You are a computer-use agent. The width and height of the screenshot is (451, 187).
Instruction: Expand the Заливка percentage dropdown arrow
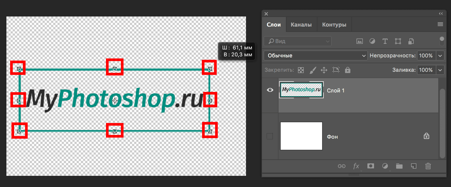click(440, 70)
